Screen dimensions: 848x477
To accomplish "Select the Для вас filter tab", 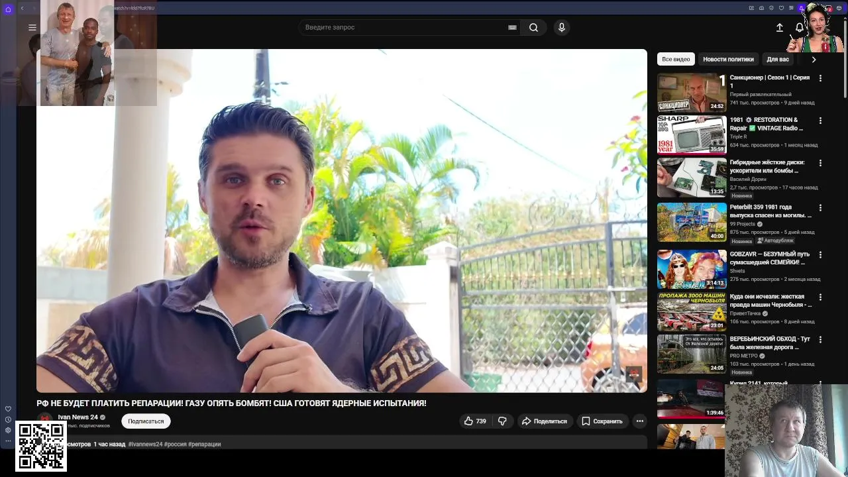I will tap(778, 59).
